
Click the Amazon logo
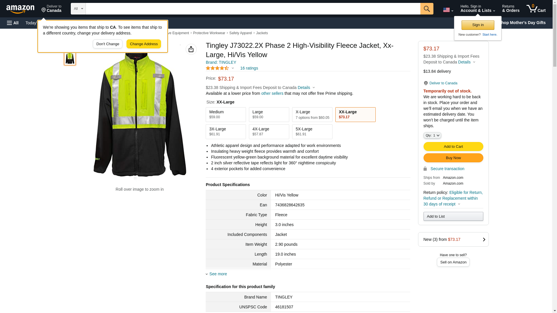pos(20,9)
